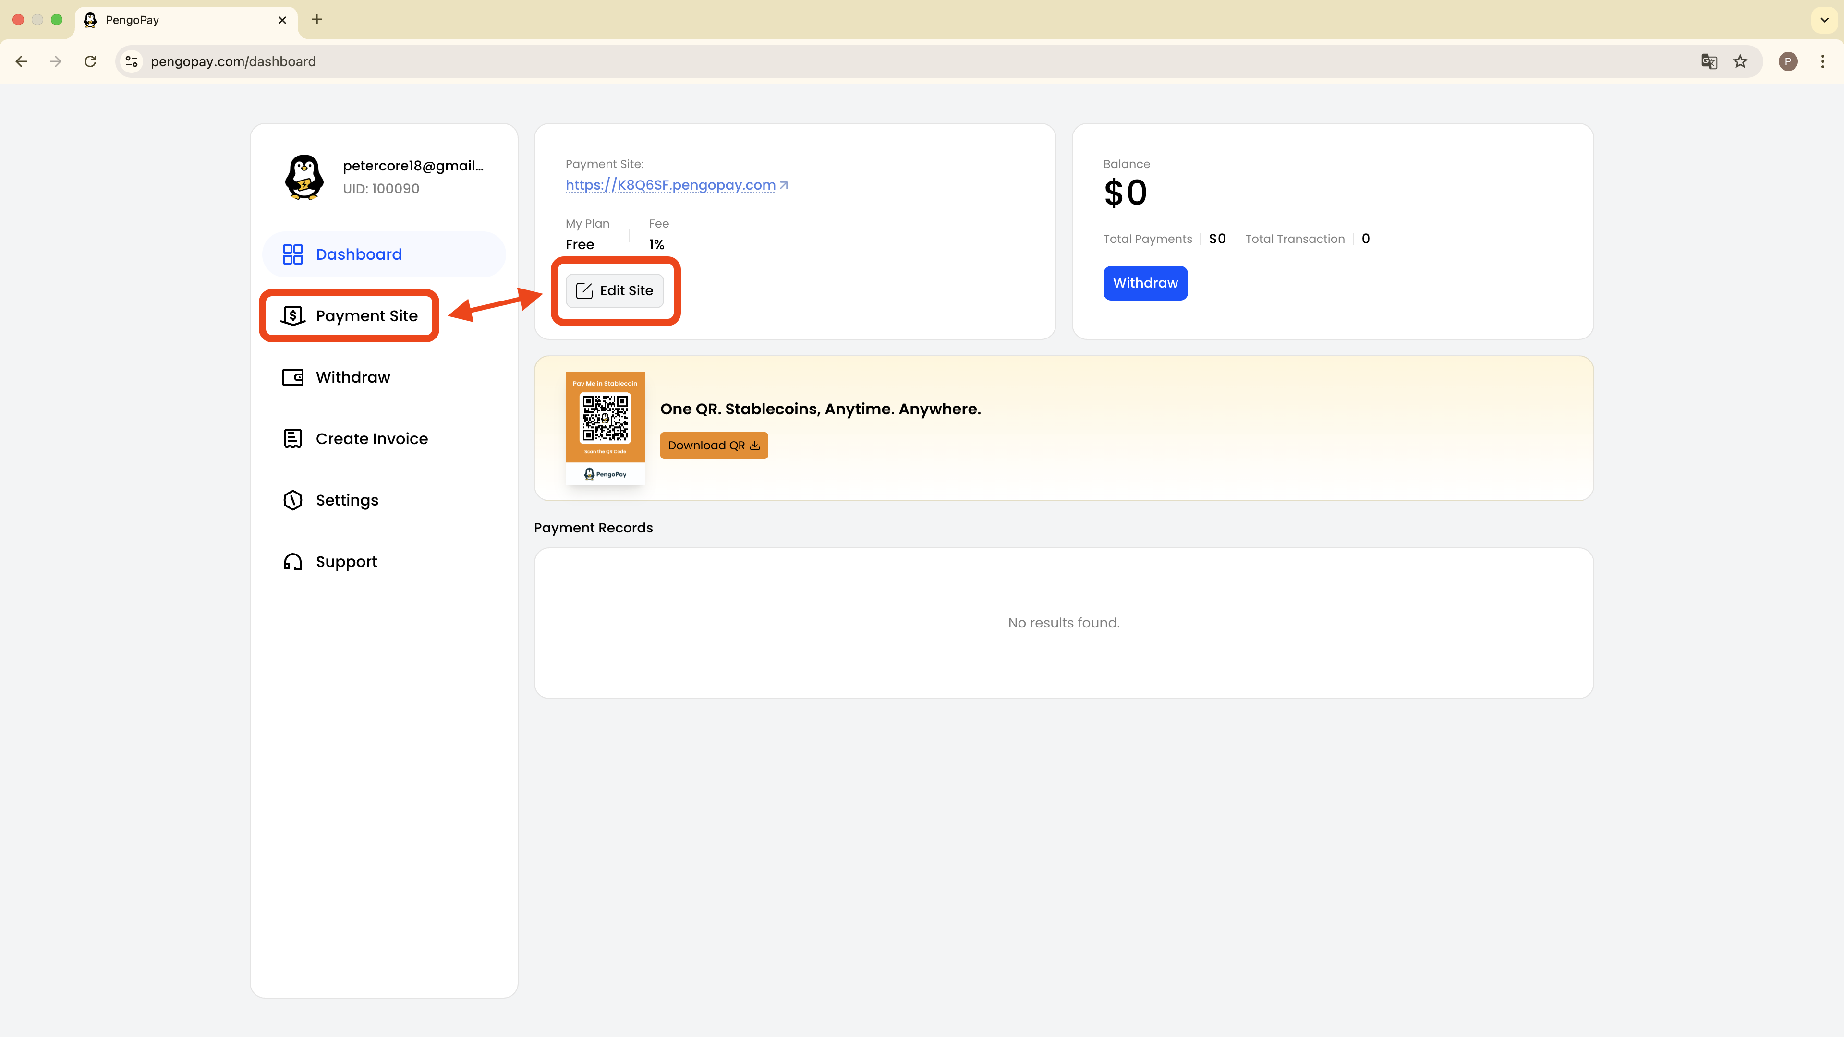Open Chrome three-dot menu
Viewport: 1844px width, 1037px height.
(1822, 61)
